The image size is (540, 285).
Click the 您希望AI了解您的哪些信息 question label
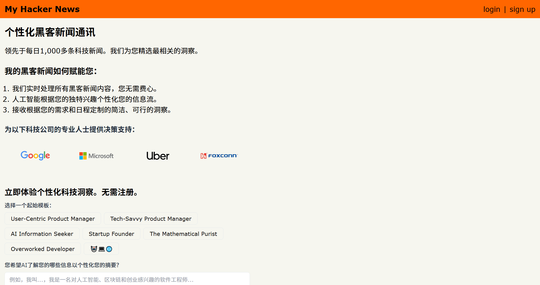62,265
